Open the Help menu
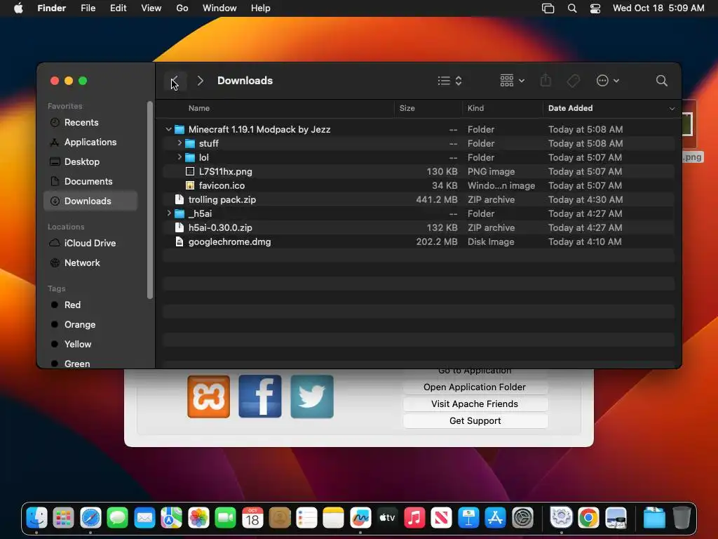This screenshot has height=539, width=718. 261,8
